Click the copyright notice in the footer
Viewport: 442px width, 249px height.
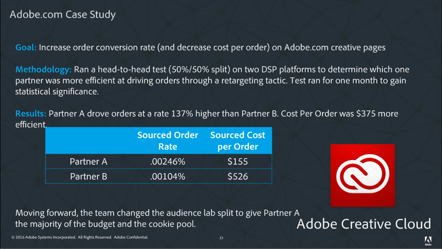coord(80,237)
